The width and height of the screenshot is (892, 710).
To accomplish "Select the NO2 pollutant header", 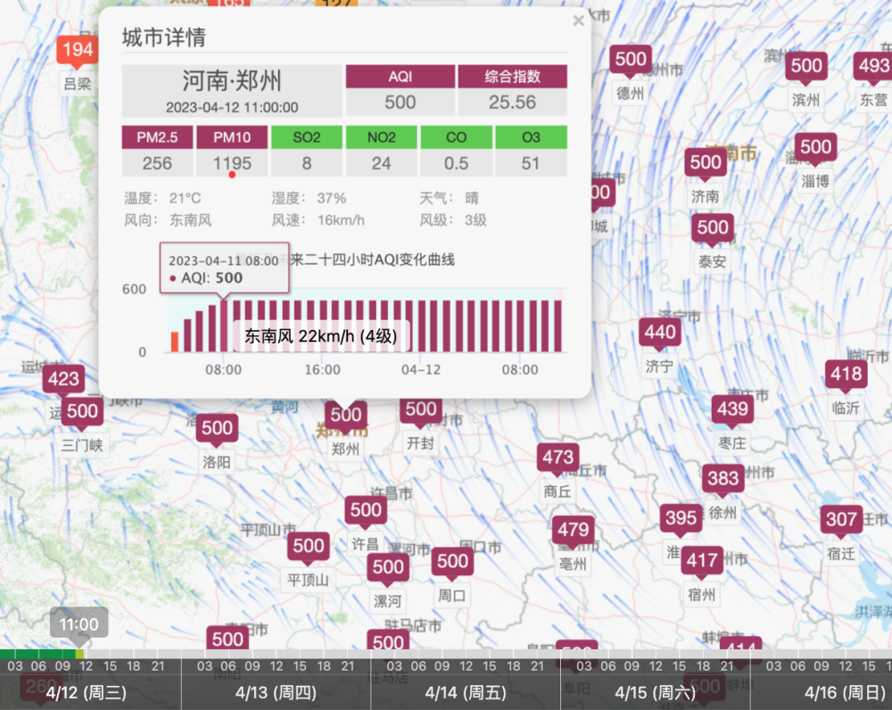I will tap(381, 137).
